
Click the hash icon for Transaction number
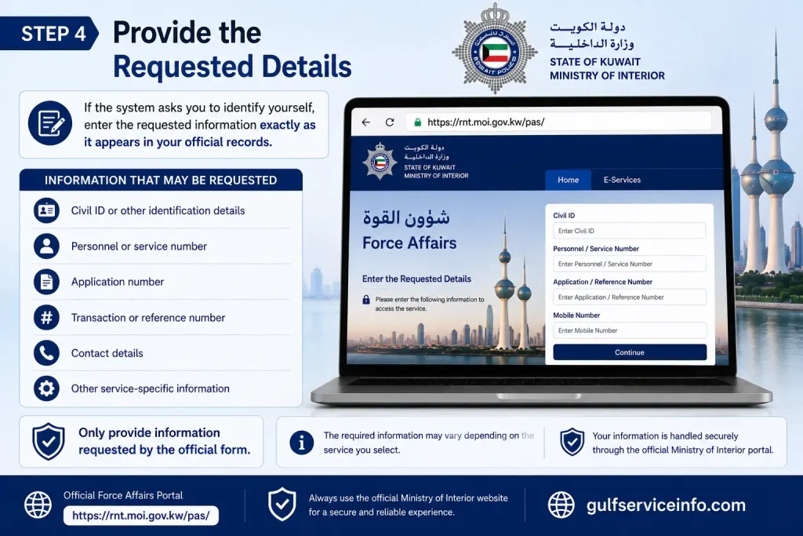pyautogui.click(x=46, y=317)
